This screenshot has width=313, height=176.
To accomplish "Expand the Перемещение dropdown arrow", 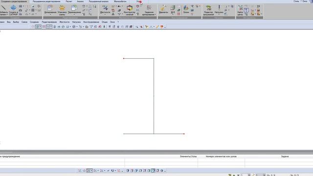I will point(74,15).
